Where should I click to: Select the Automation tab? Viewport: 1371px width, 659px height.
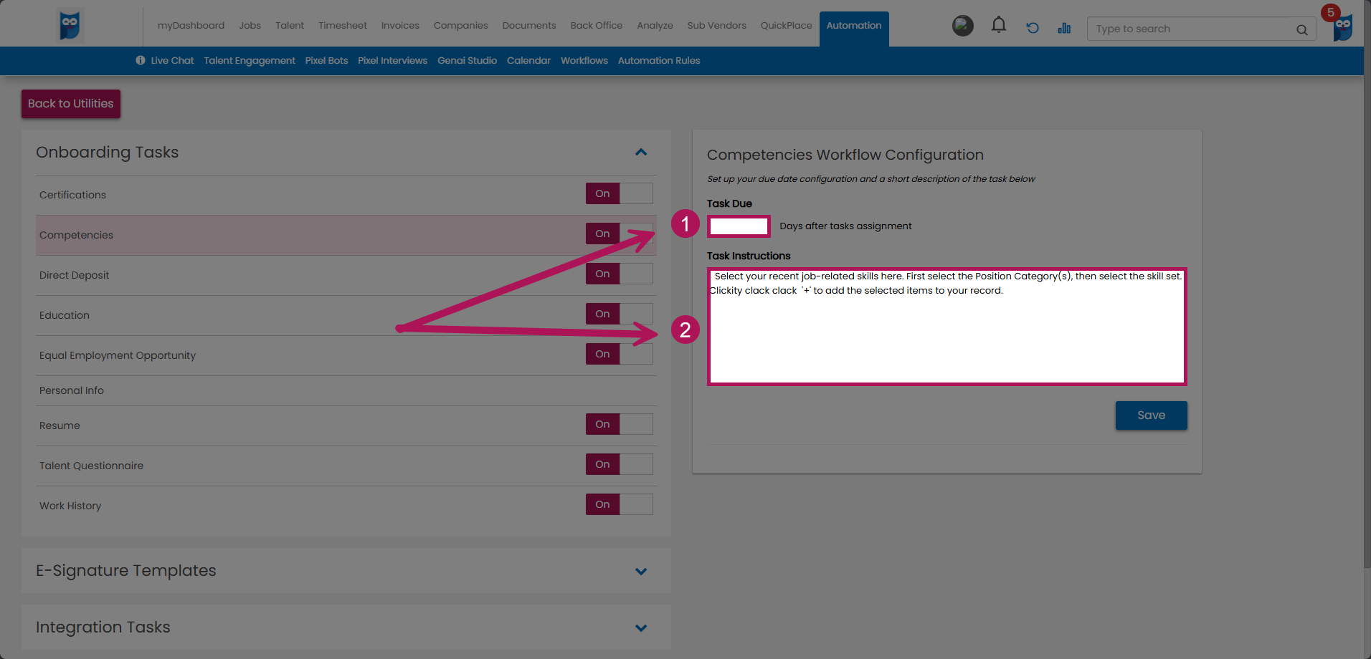(854, 27)
